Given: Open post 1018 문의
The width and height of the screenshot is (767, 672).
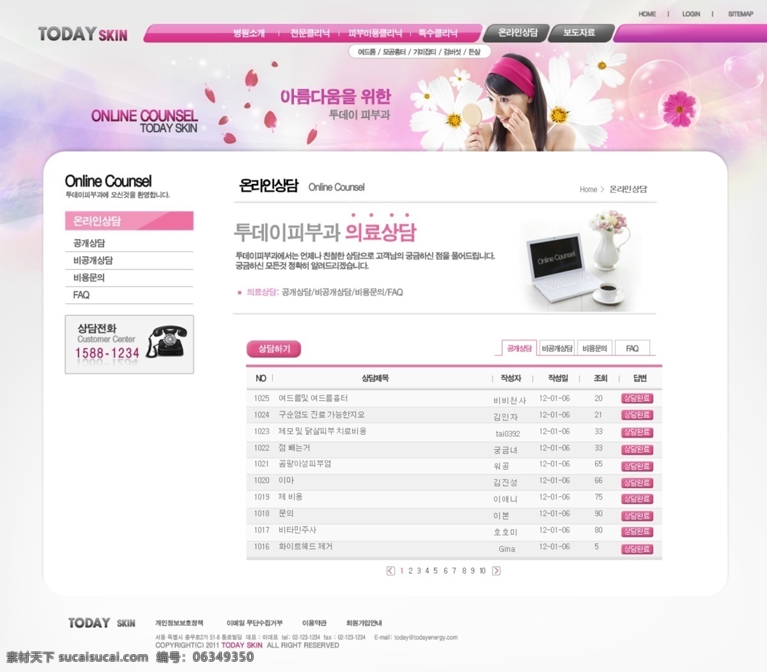Looking at the screenshot, I should coord(286,514).
